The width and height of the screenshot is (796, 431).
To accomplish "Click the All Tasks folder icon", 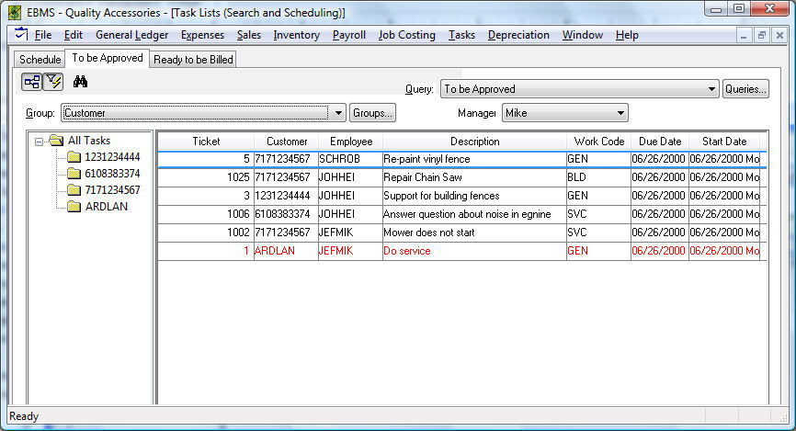I will click(57, 141).
